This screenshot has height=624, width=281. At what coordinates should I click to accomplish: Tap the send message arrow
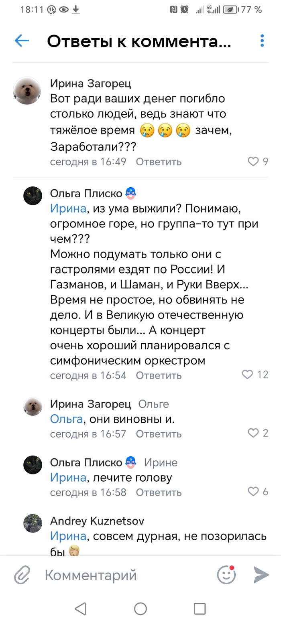point(261,575)
